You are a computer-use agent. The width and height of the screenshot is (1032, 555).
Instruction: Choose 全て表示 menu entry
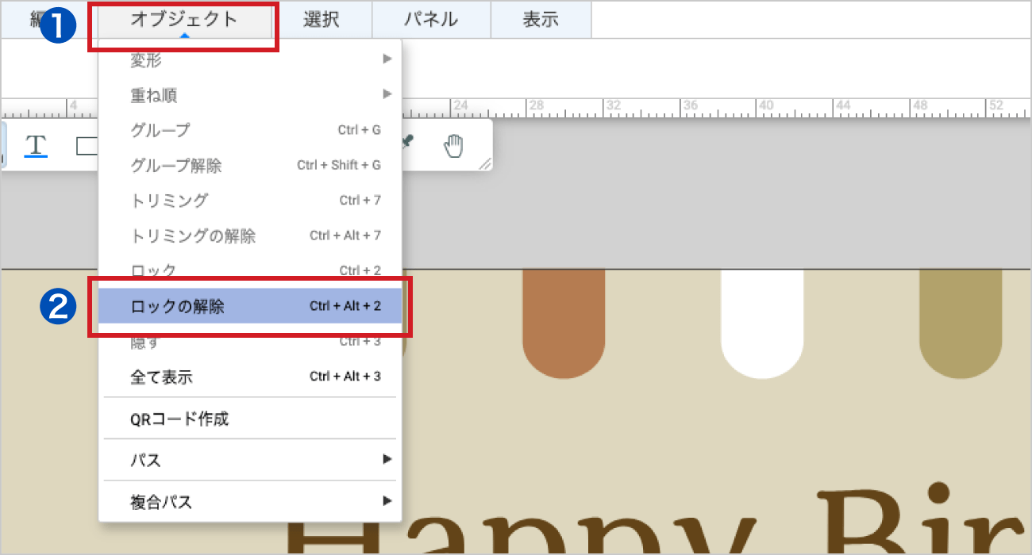coord(249,377)
